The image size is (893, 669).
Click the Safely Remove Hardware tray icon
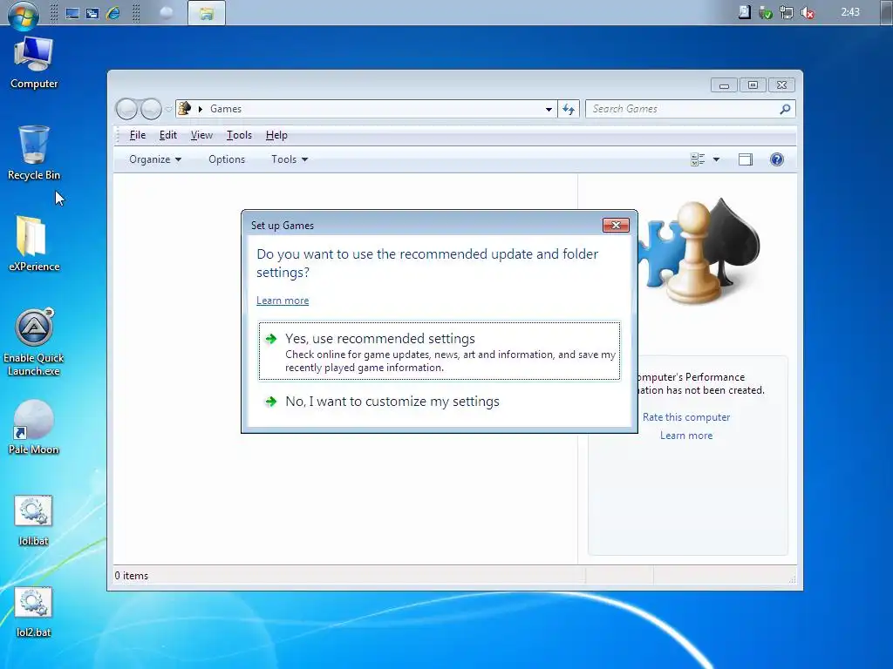point(766,12)
